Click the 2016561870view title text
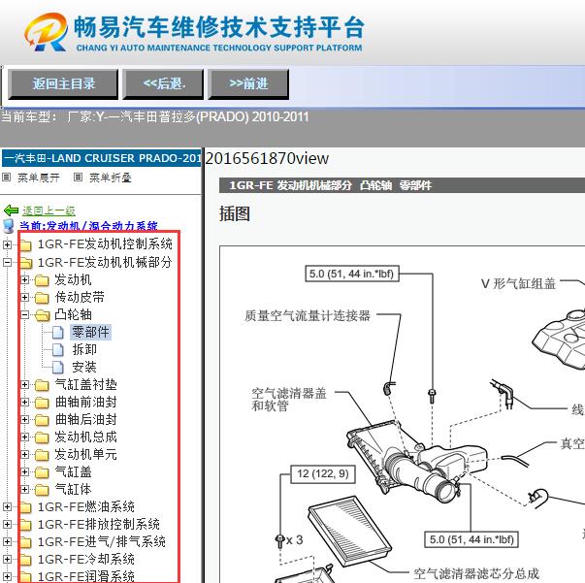Image resolution: width=585 pixels, height=583 pixels. tap(267, 158)
